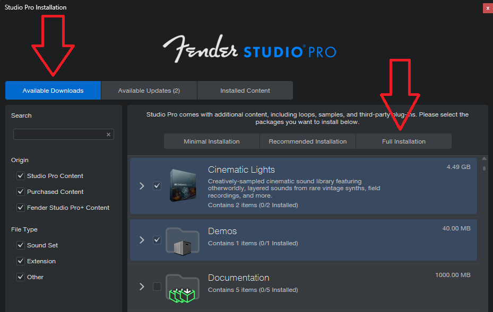Switch to the Available Downloads tab
The height and width of the screenshot is (312, 493).
tap(53, 91)
